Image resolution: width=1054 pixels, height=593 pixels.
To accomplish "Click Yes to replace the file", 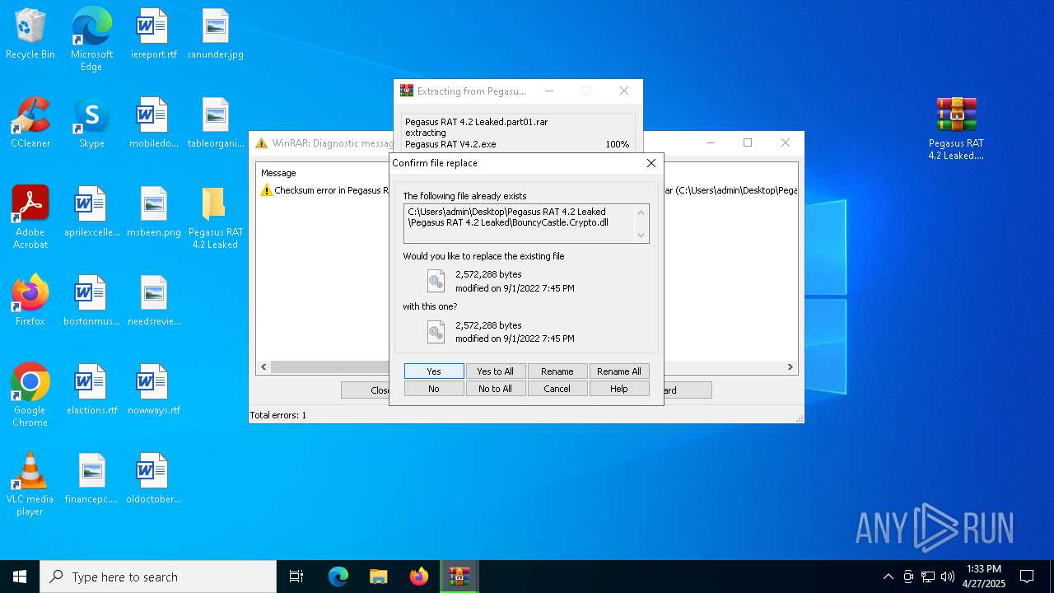I will [x=434, y=371].
